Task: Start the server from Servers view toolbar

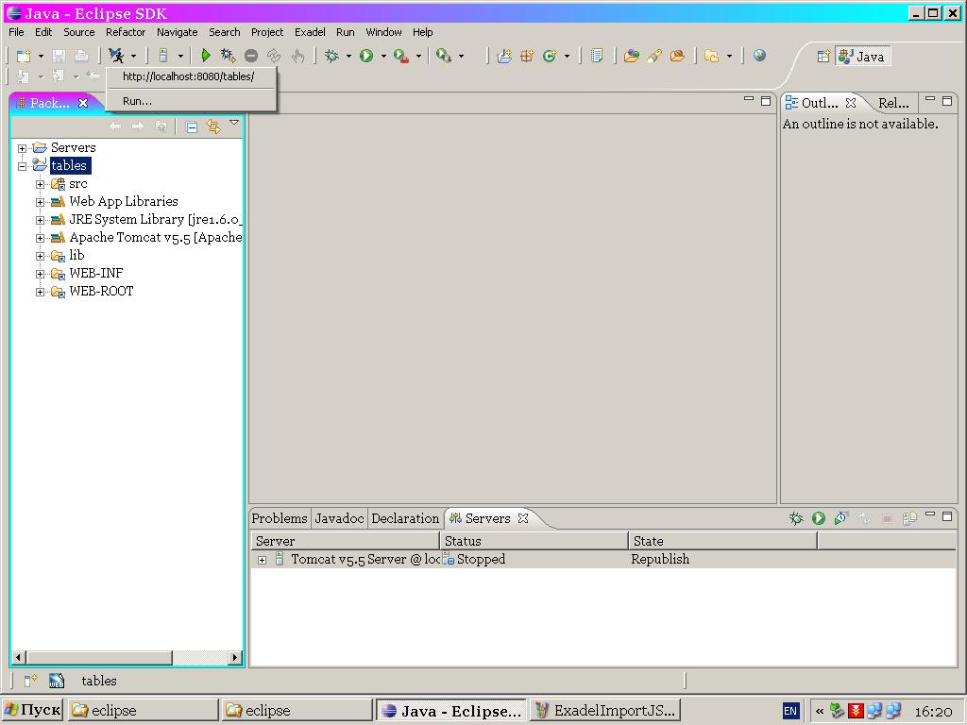Action: 819,518
